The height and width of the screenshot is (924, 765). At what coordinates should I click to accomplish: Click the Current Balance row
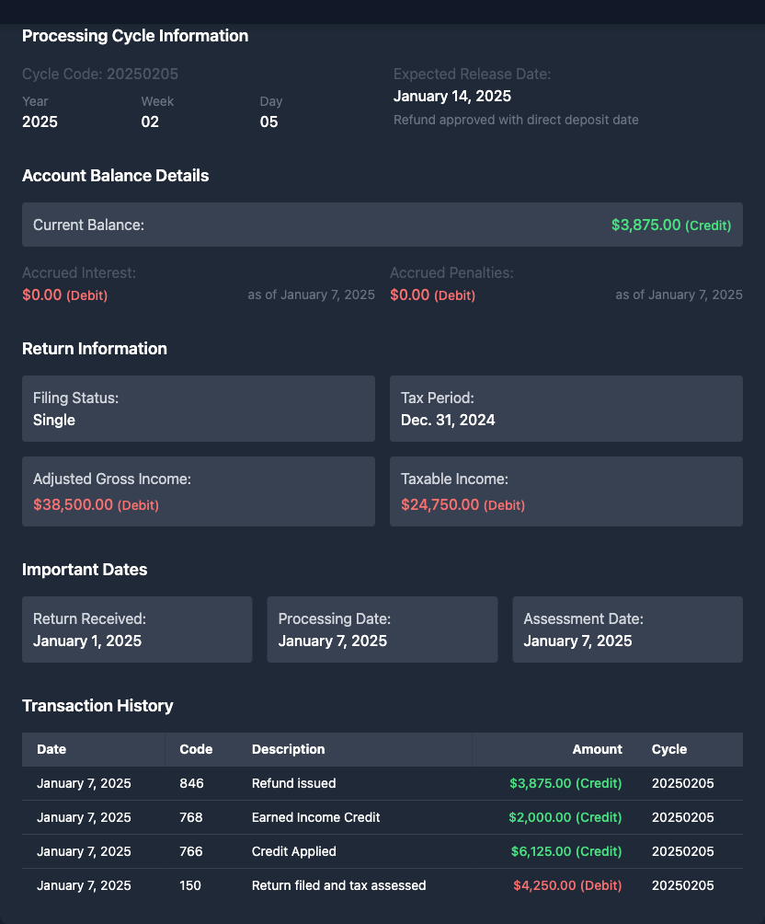382,225
